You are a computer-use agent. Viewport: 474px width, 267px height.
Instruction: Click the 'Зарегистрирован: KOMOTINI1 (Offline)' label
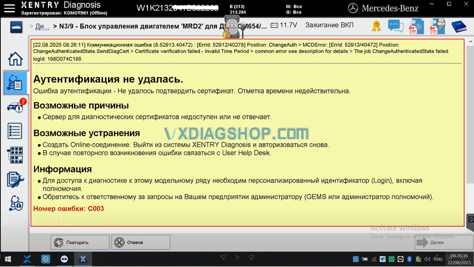[x=64, y=13]
